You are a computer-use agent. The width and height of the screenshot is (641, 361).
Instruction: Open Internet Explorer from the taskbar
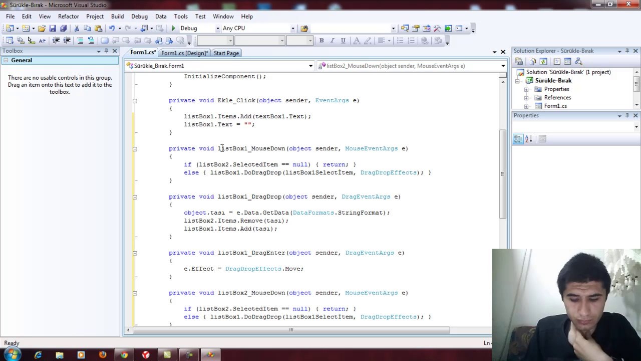[38, 355]
